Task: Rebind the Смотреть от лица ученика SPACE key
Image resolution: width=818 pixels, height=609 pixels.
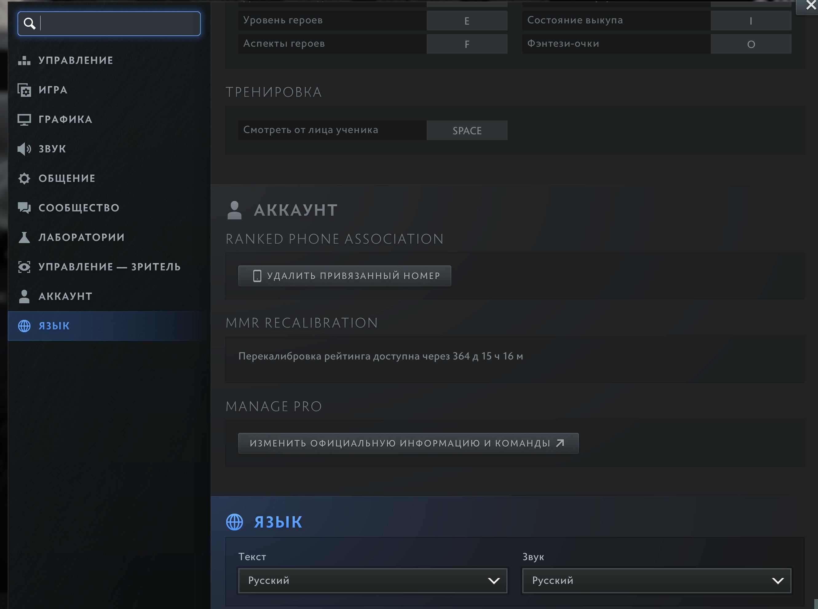Action: (467, 131)
